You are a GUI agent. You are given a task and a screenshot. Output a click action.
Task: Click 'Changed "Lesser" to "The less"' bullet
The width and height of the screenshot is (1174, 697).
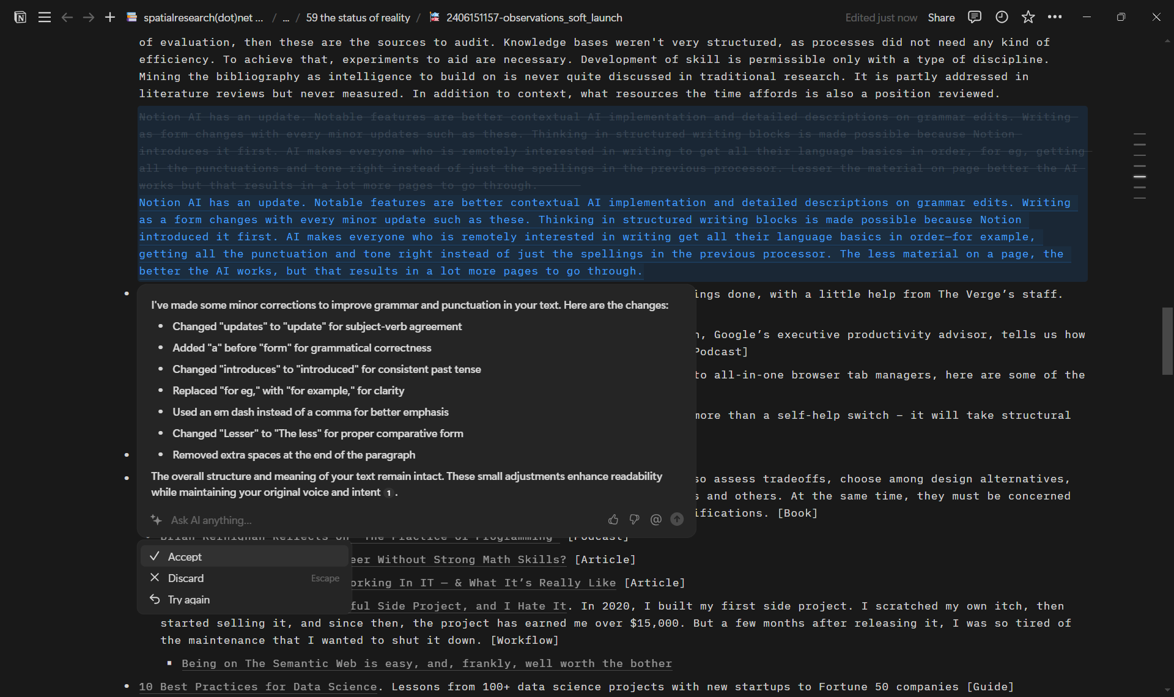coord(318,433)
